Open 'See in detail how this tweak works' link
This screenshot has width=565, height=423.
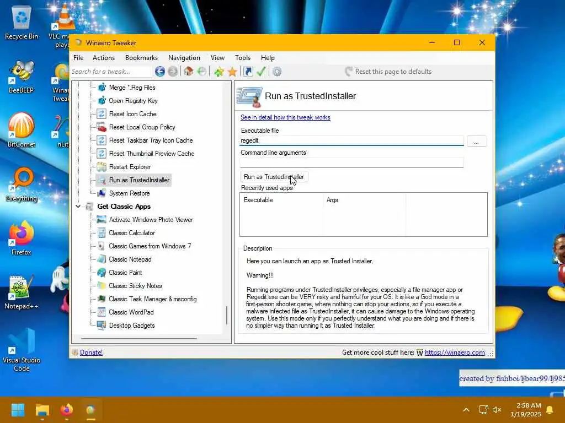285,117
